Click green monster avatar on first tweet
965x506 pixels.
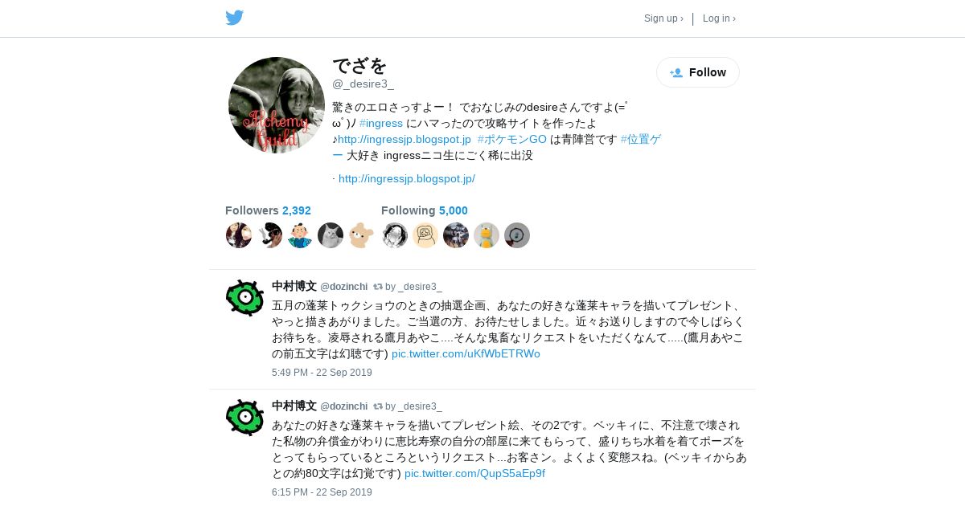pos(245,298)
